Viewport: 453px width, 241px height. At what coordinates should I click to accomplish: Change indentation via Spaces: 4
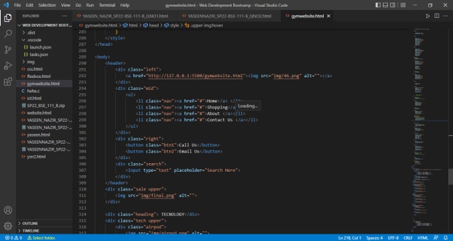(x=374, y=238)
